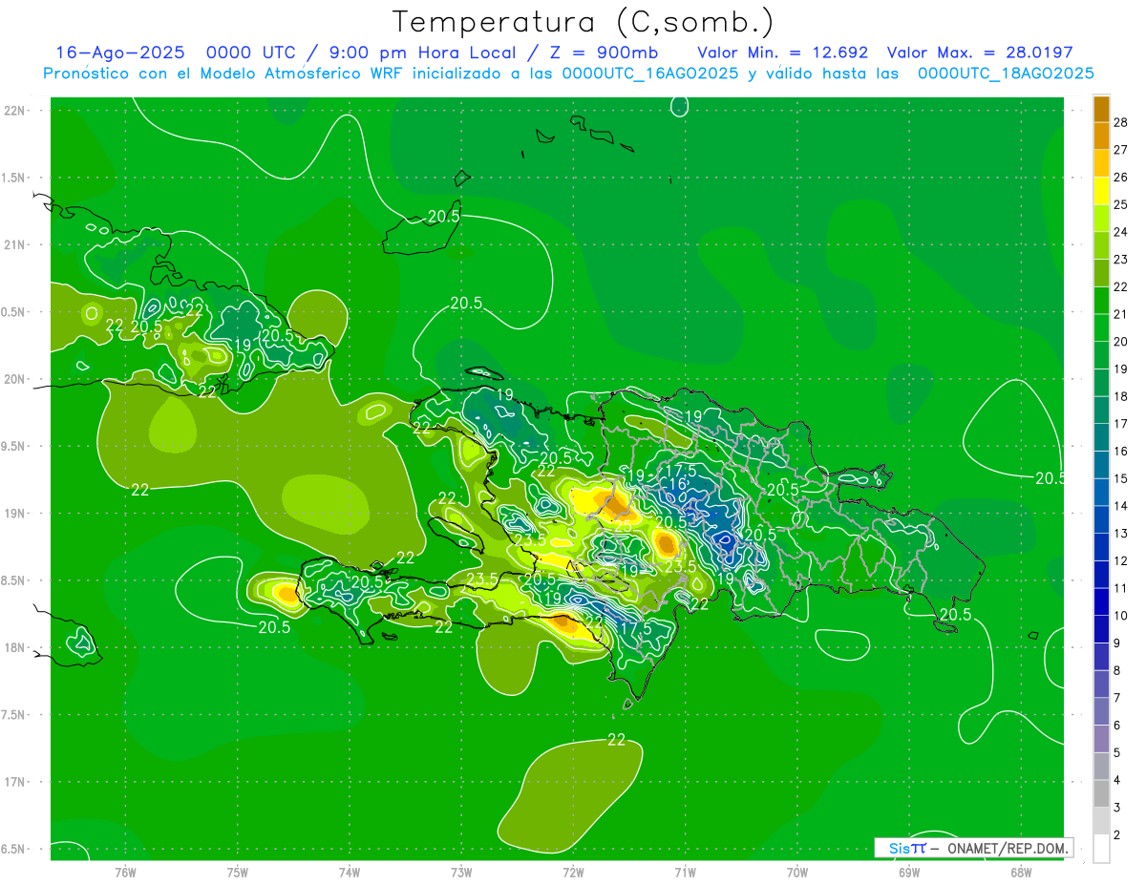Viewport: 1146px width, 885px height.
Task: Click validity stamp "0000UTC_18AGO2025"
Action: (1006, 74)
